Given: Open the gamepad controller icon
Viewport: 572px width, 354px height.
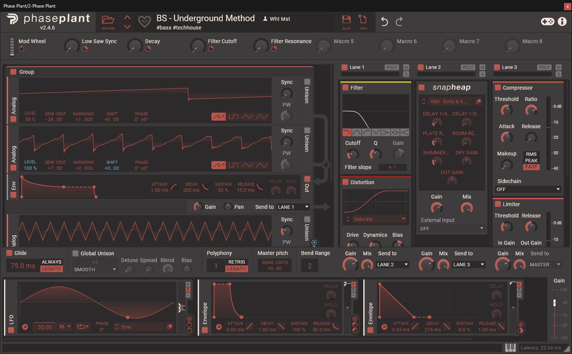Looking at the screenshot, I should 547,21.
